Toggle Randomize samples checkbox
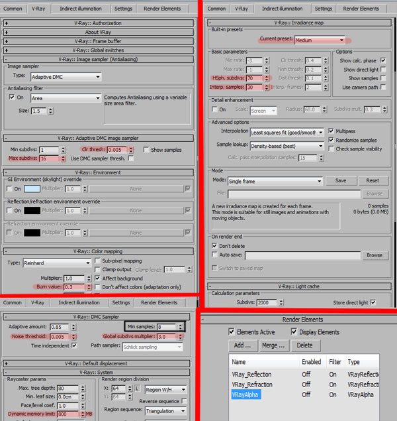 (x=331, y=140)
